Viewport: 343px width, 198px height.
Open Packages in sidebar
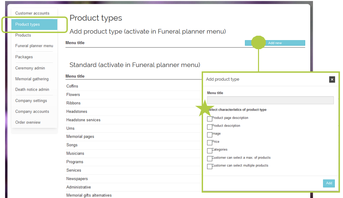[24, 57]
